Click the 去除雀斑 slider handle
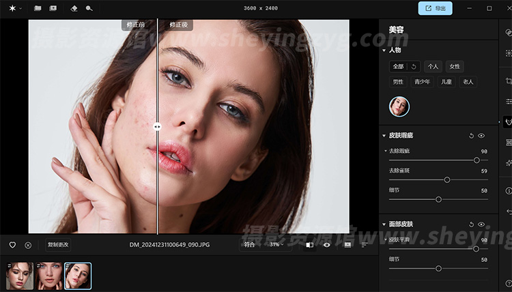Image resolution: width=512 pixels, height=292 pixels. (447, 180)
